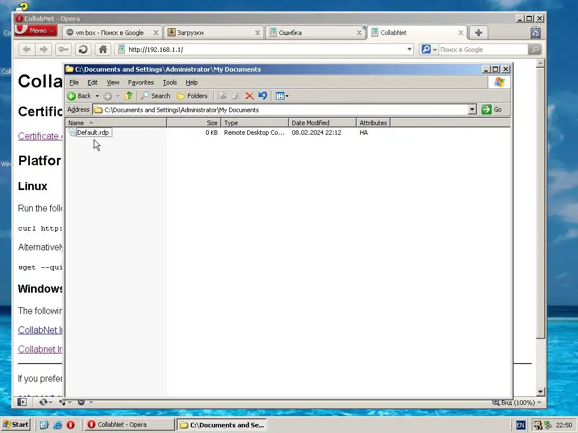Click Opera's password wand key icon
The image size is (578, 433).
pos(63,50)
